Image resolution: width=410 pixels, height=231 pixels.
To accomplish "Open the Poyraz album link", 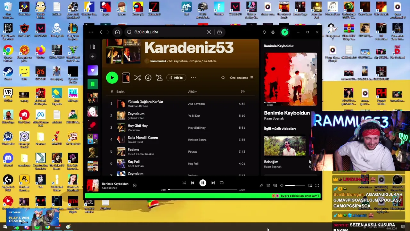I will click(x=193, y=152).
